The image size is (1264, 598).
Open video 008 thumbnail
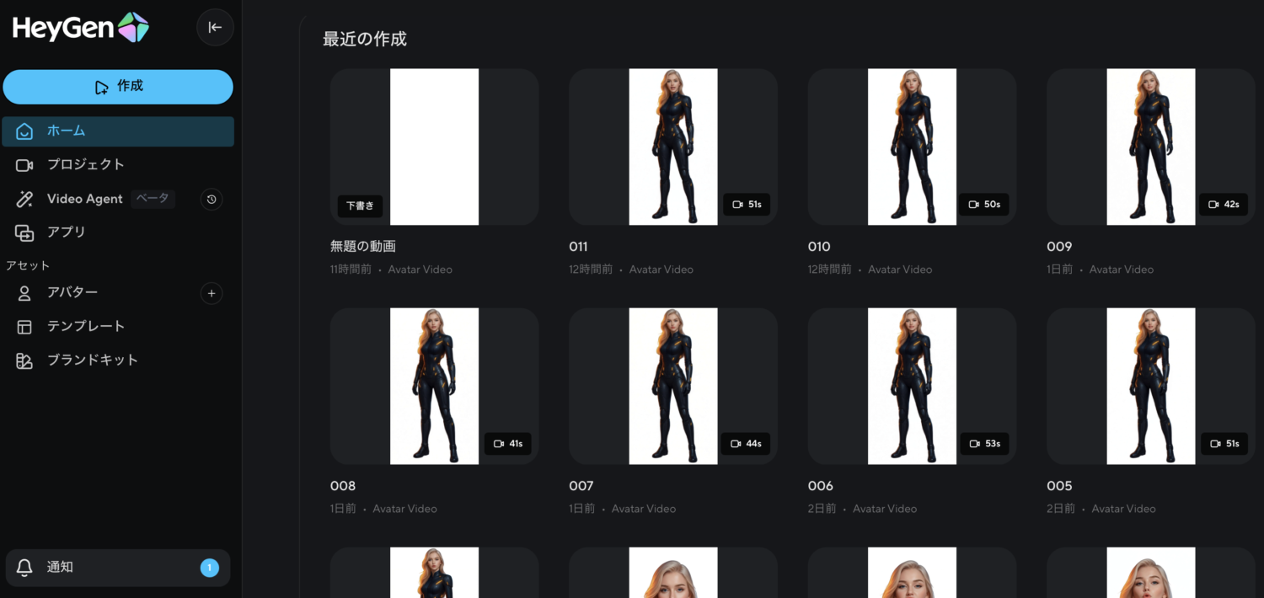(434, 386)
